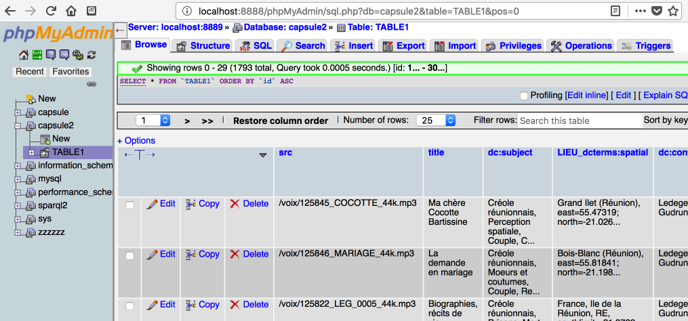Screen dimensions: 688x321
Task: Click Restore column order
Action: tap(281, 121)
